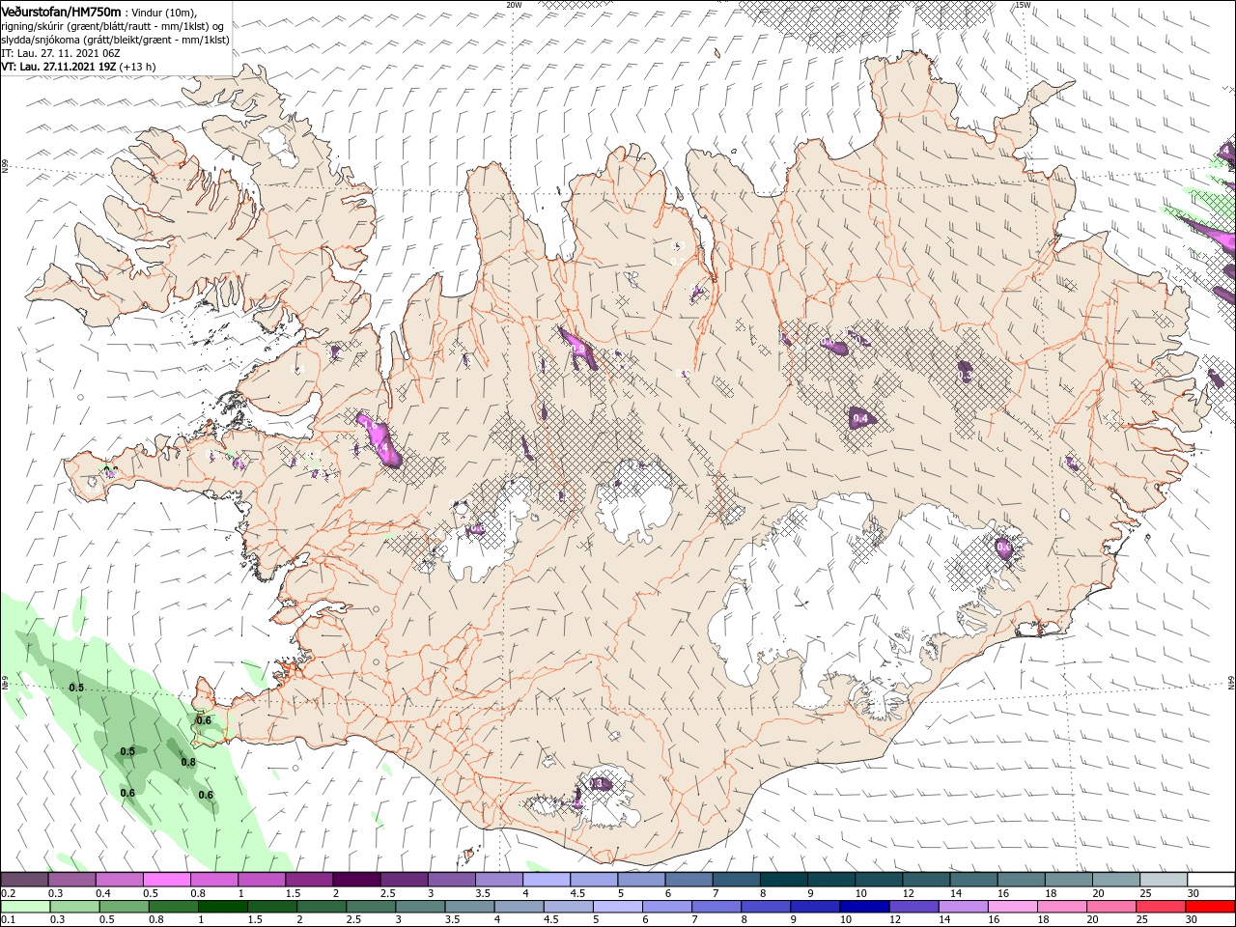Screen dimensions: 1236x927
Task: Pick the snow scale swatch between 0.4 and 0.5
Action: click(x=120, y=880)
